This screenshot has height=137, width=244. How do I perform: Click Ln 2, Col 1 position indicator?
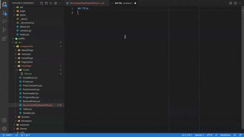click(187, 135)
